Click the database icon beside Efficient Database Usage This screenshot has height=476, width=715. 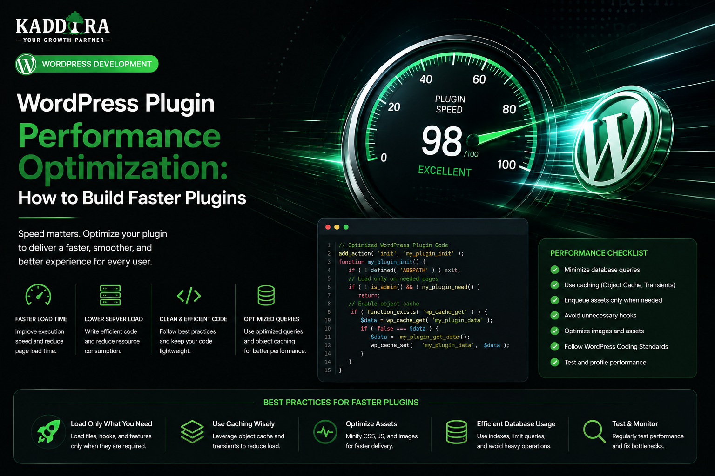[457, 432]
